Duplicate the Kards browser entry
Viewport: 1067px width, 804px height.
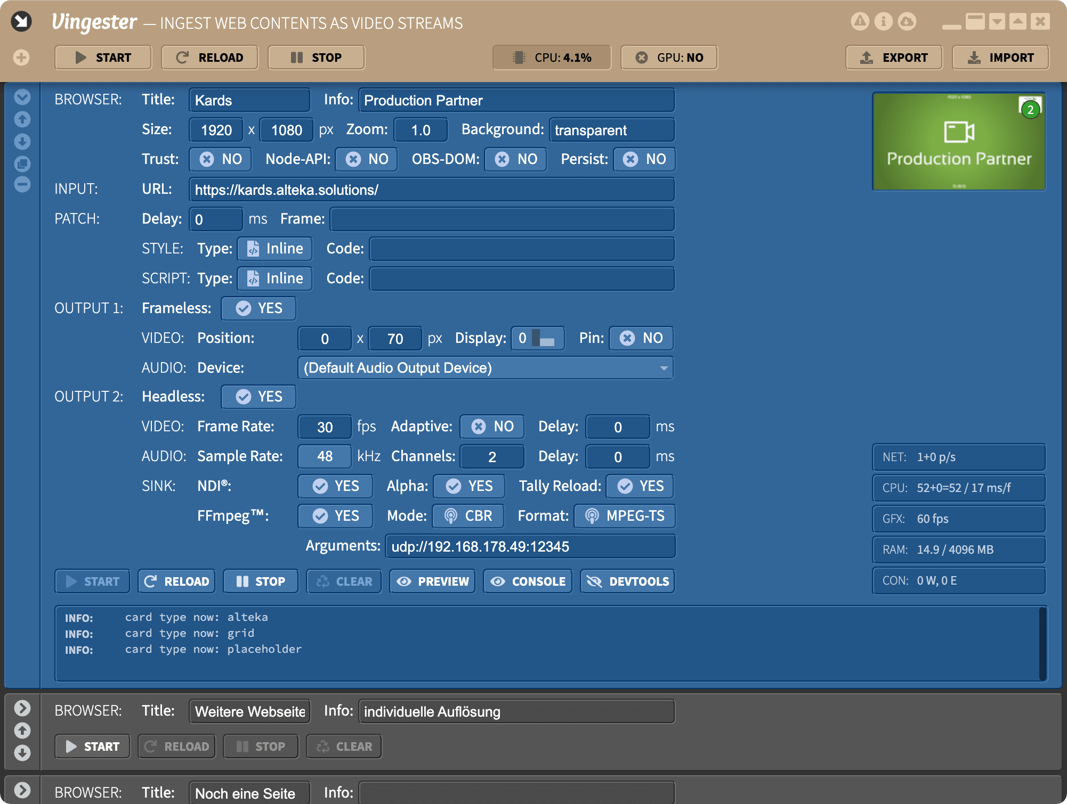22,163
